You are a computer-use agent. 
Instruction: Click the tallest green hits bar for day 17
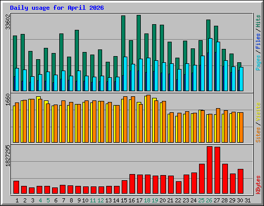tap(139, 37)
